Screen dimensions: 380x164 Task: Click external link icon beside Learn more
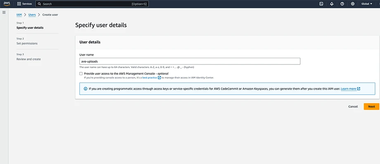coord(359,89)
